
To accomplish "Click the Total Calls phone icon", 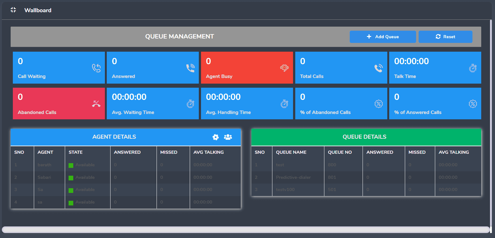I will 379,68.
